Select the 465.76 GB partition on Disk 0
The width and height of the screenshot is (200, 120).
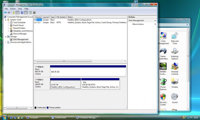[88, 72]
